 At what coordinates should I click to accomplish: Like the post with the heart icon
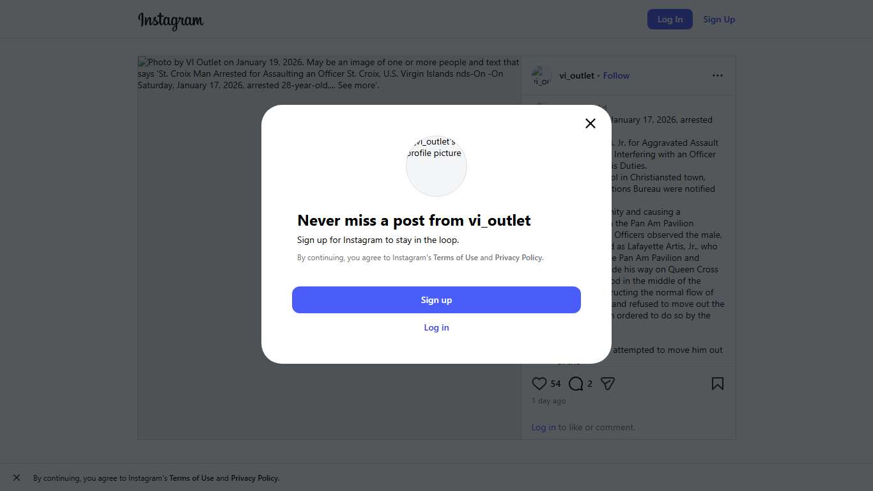coord(539,384)
